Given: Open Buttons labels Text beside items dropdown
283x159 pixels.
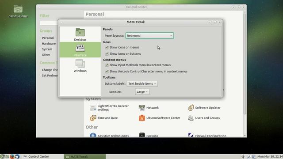Looking at the screenshot, I should pyautogui.click(x=142, y=83).
